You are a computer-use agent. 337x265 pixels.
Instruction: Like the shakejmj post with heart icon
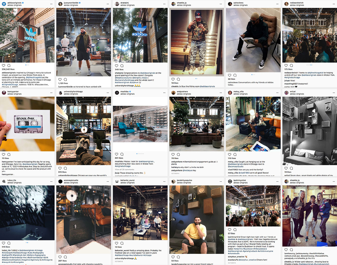click(117, 66)
